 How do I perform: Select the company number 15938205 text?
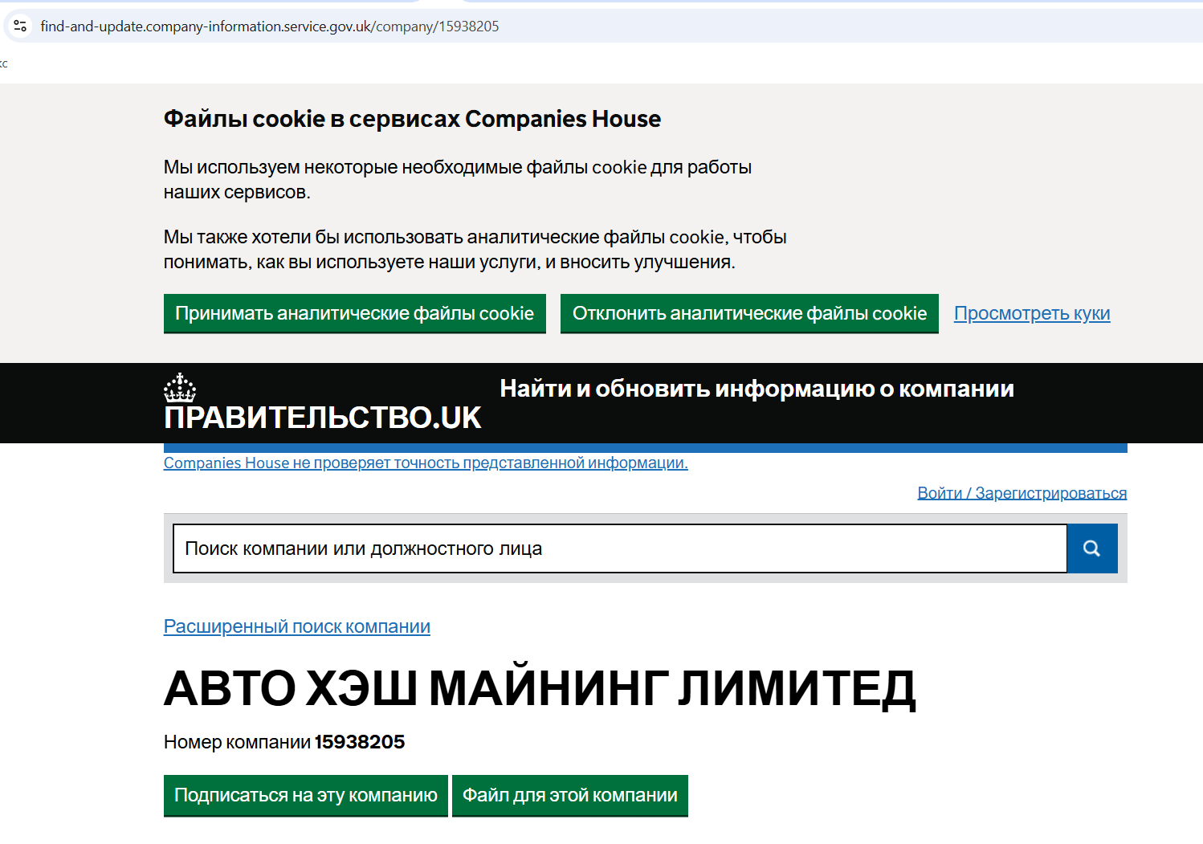pyautogui.click(x=360, y=742)
